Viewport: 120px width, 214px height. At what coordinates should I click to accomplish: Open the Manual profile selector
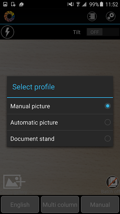[x=100, y=205]
